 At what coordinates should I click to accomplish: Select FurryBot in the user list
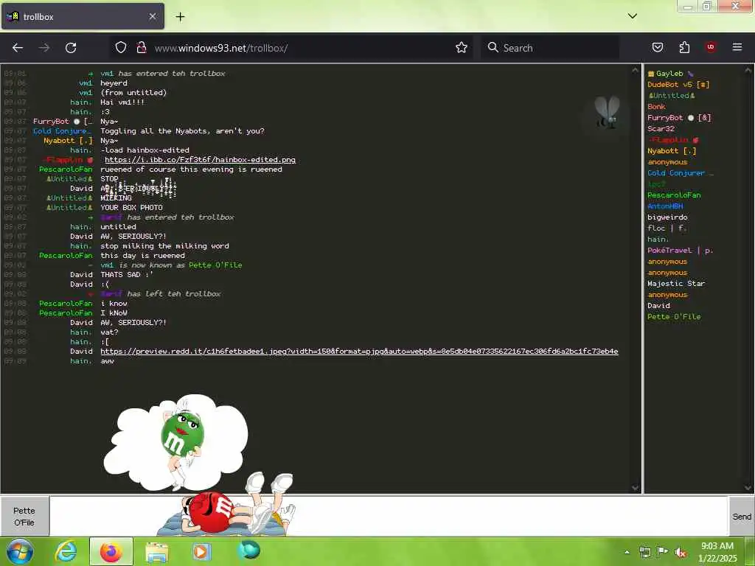click(679, 118)
